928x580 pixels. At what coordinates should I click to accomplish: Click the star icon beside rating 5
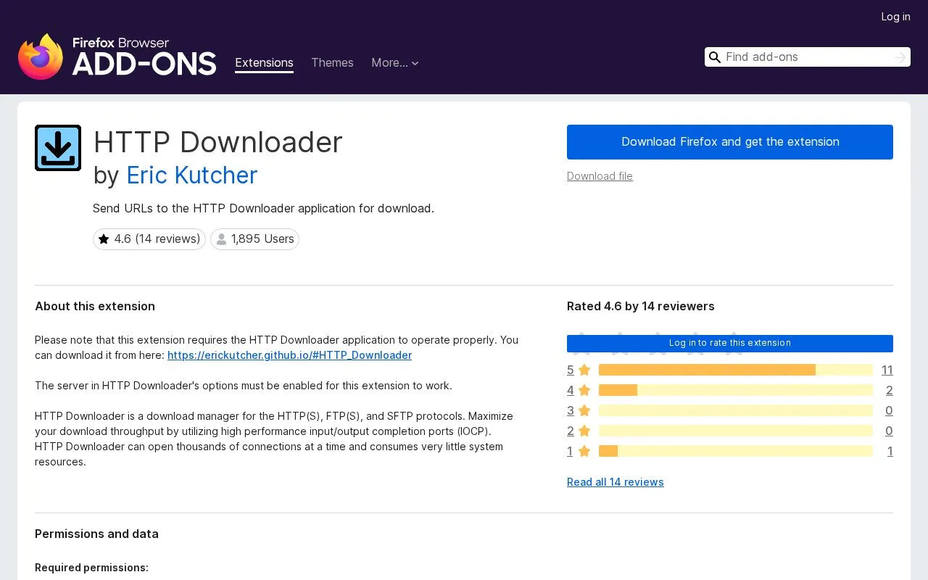tap(584, 370)
